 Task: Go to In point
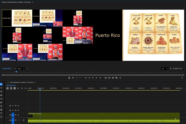pos(86,78)
